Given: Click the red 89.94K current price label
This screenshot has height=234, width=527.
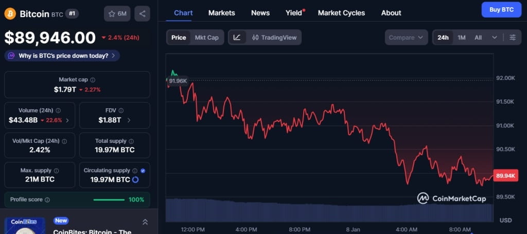Looking at the screenshot, I should 505,175.
